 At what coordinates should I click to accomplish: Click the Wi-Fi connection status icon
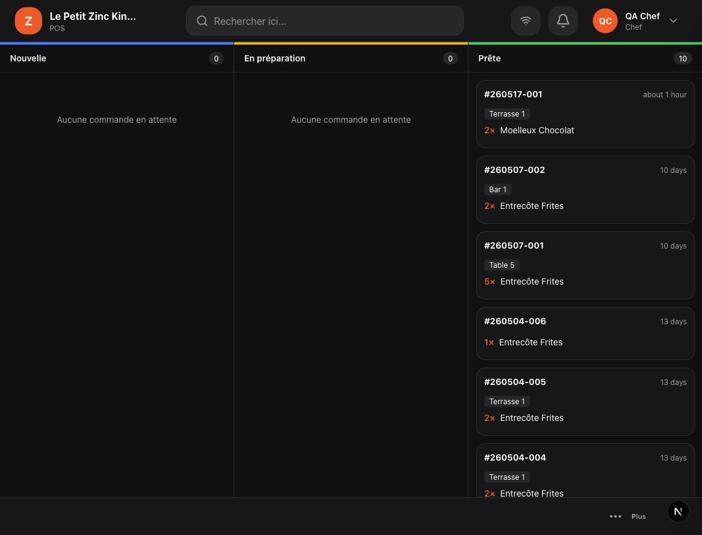[x=526, y=20]
